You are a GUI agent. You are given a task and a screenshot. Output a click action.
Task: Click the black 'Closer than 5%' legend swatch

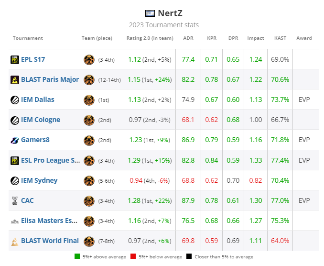pos(189,256)
